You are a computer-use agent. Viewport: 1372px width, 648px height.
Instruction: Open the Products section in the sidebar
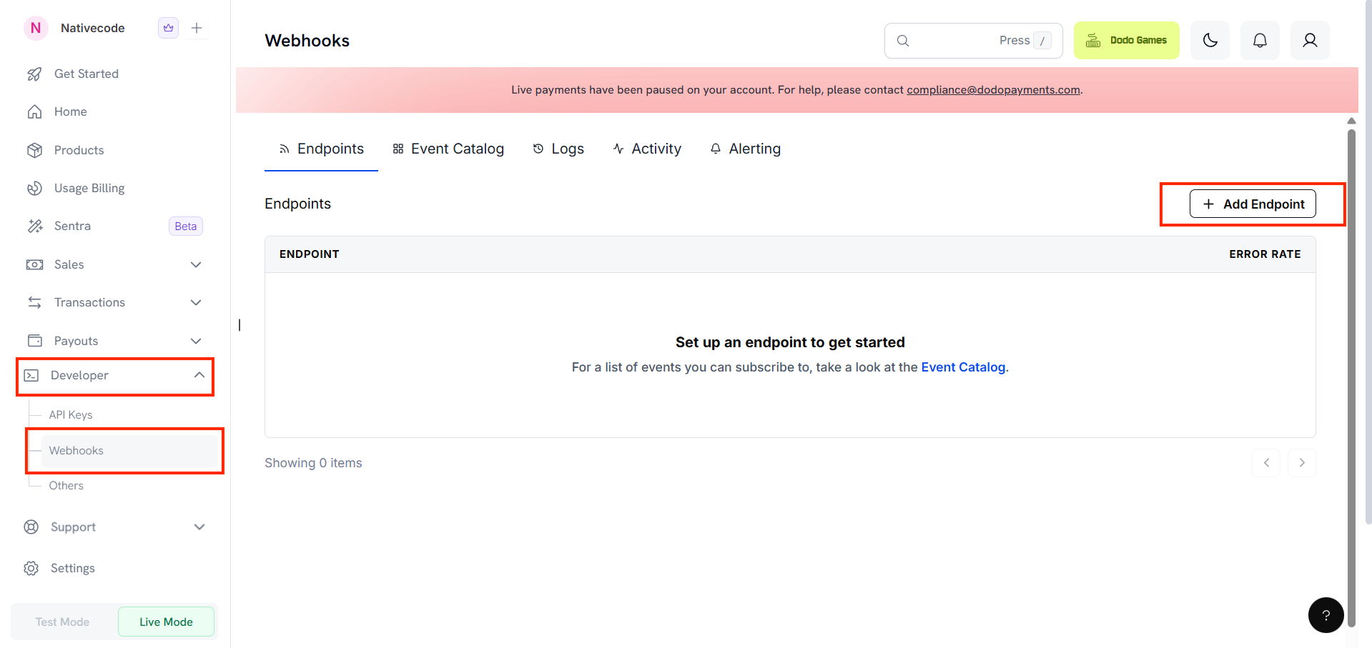click(x=79, y=150)
